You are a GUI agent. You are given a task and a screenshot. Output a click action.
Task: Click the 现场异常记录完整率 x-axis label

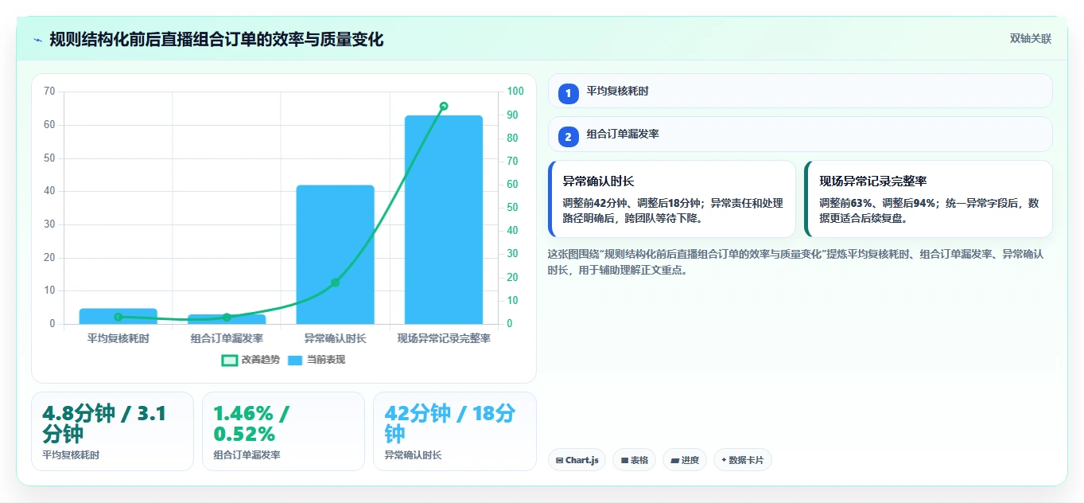444,338
